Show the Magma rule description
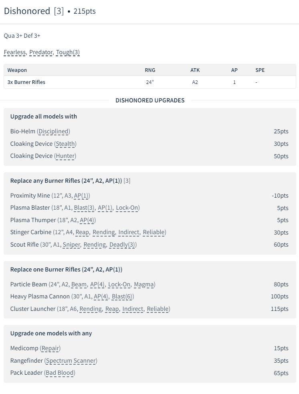The image size is (299, 394). pyautogui.click(x=144, y=284)
